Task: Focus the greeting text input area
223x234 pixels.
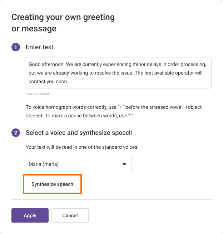Action: tap(118, 73)
